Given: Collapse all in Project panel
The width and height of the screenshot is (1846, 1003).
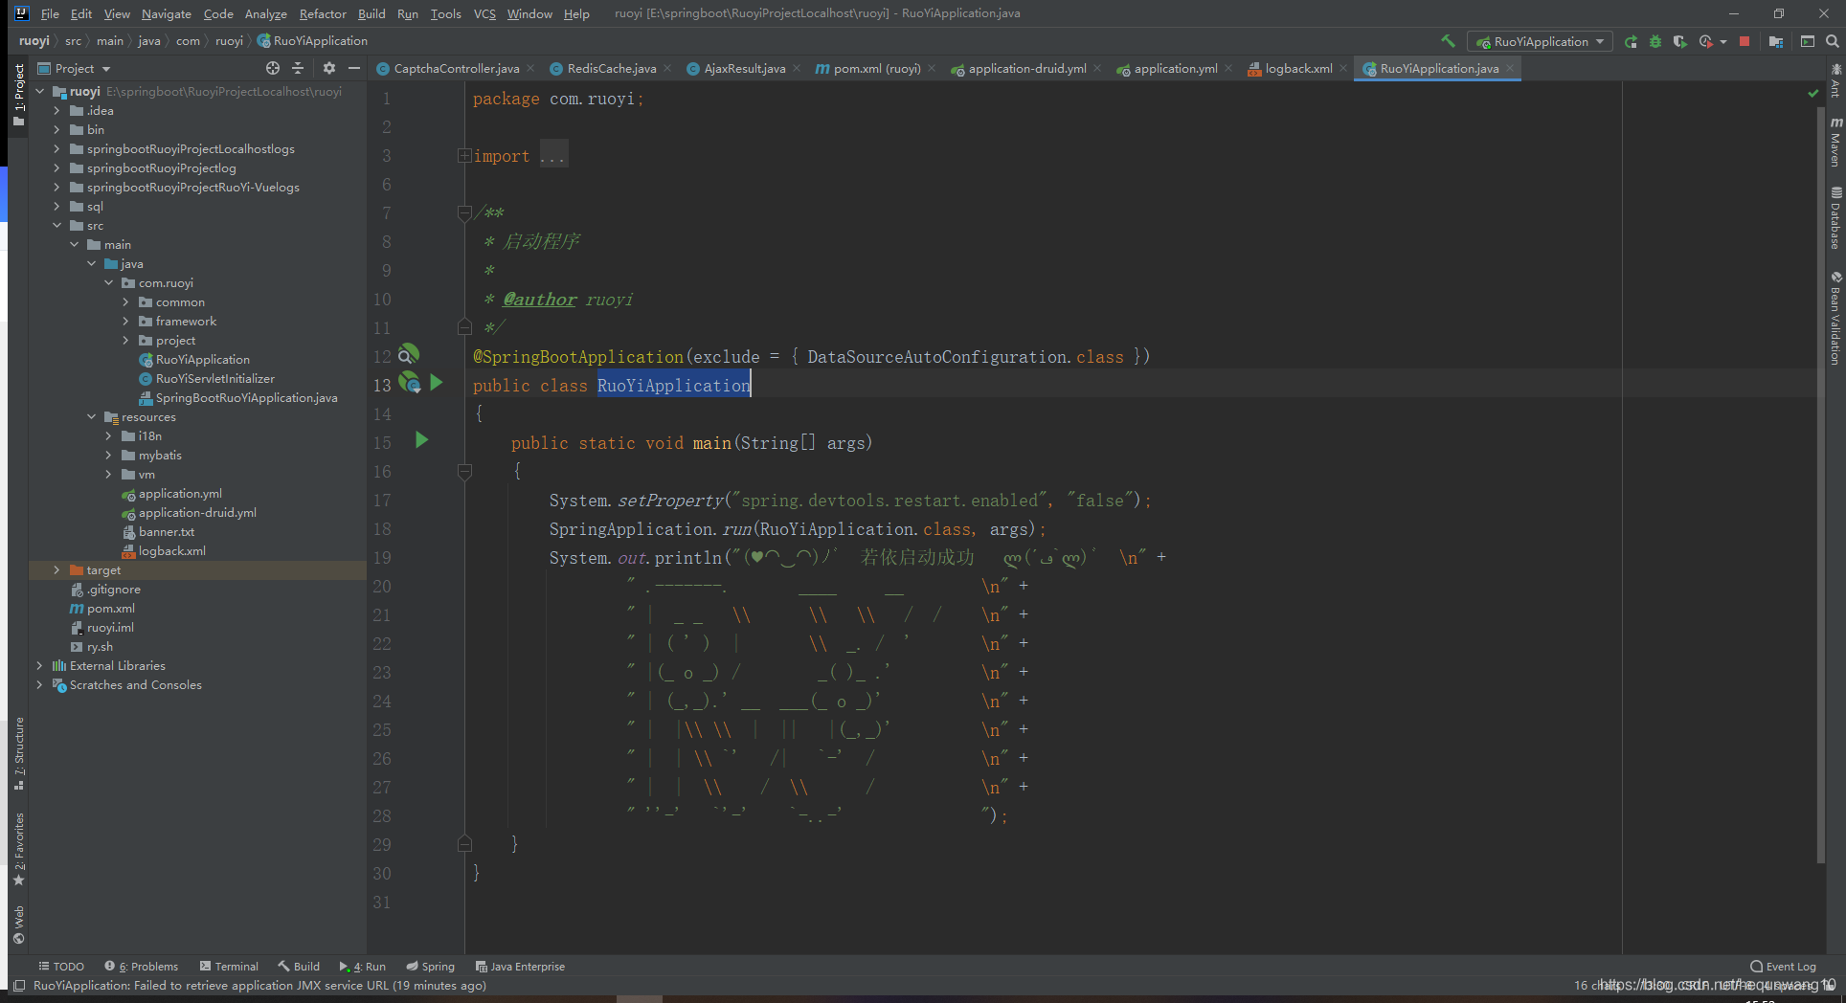Looking at the screenshot, I should pos(298,68).
